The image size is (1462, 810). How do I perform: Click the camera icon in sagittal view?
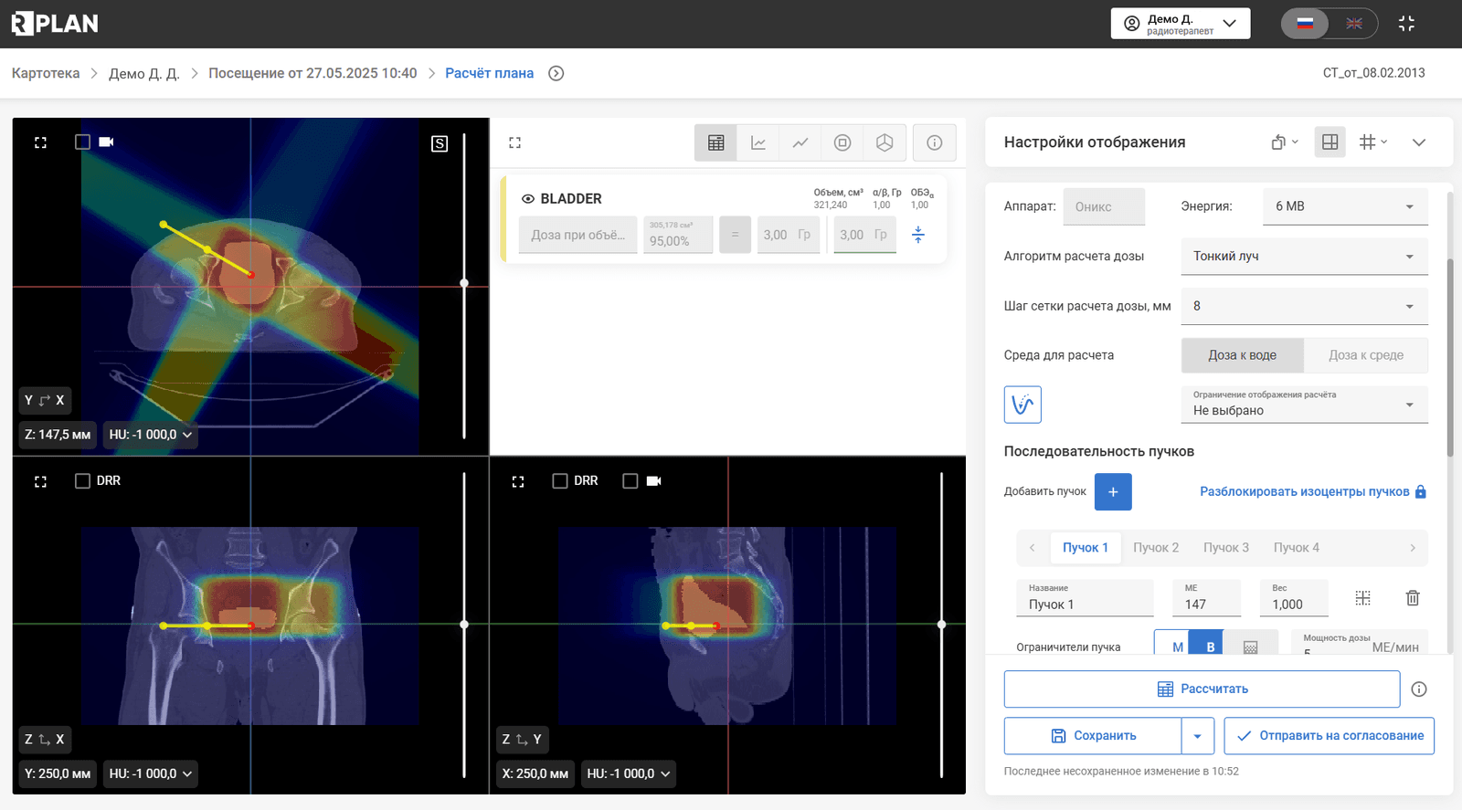pos(653,480)
